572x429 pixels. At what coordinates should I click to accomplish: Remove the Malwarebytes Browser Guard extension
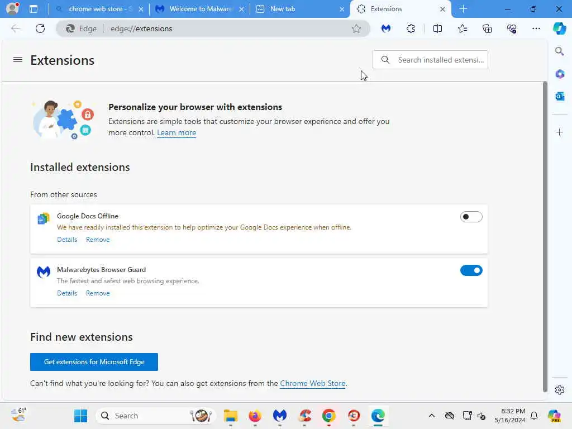pyautogui.click(x=98, y=293)
